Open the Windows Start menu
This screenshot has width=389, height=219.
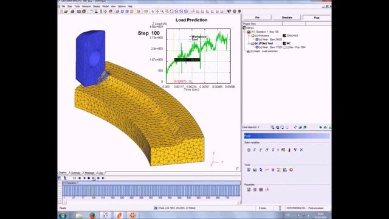click(x=63, y=215)
